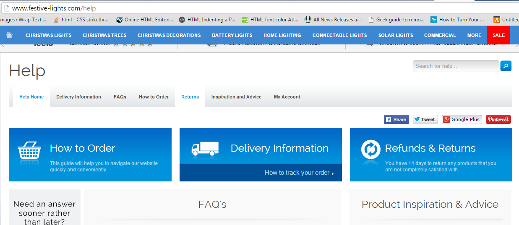This screenshot has height=225, width=519.
Task: Click the URL address bar
Action: click(260, 8)
